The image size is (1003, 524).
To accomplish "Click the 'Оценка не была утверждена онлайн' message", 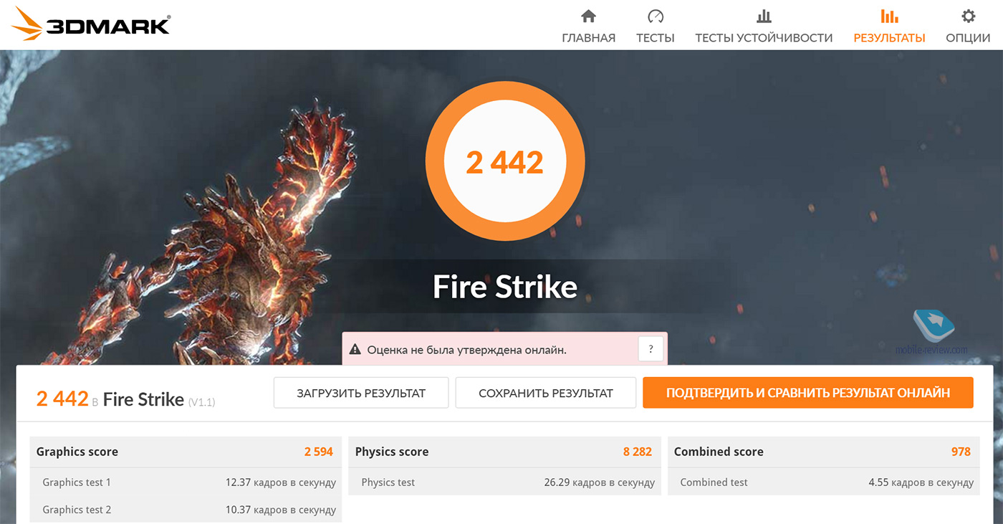I will [x=466, y=350].
